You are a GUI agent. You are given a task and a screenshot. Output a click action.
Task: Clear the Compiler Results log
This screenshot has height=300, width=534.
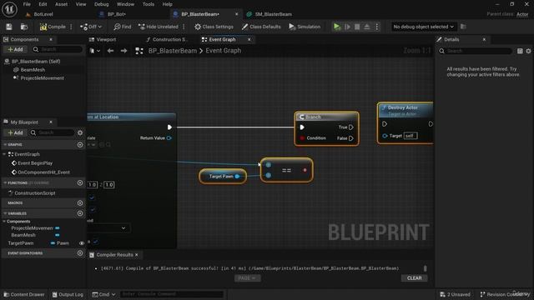[x=414, y=277]
